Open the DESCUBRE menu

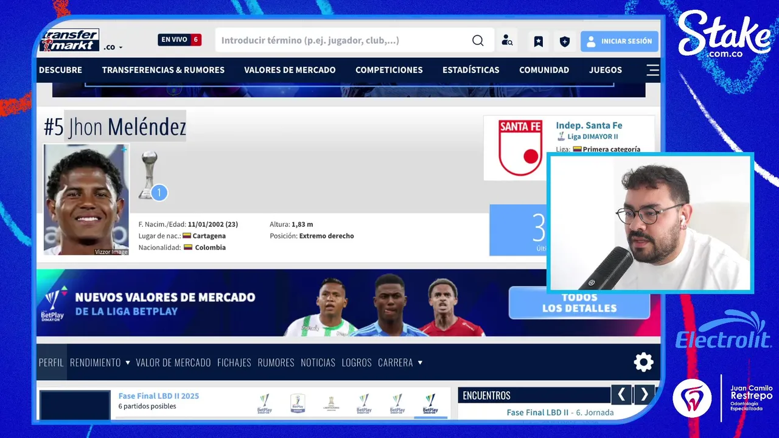(60, 70)
